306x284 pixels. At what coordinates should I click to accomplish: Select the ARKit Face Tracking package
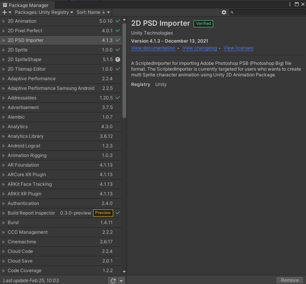61,184
